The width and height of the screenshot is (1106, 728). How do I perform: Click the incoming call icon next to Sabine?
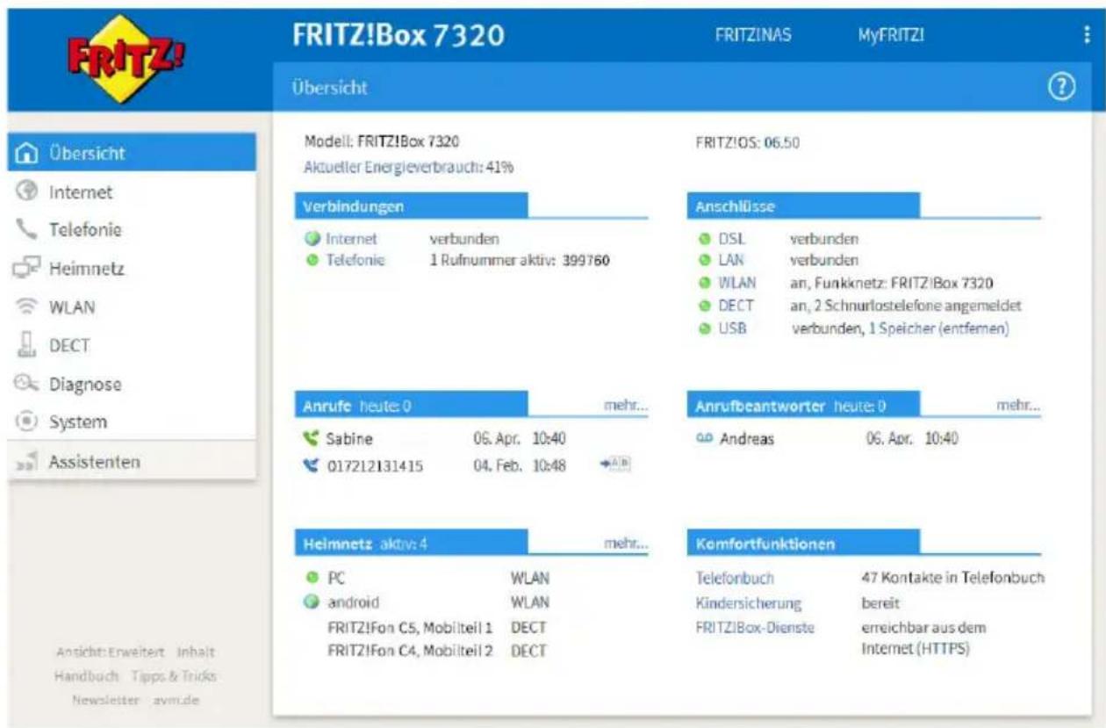point(310,439)
